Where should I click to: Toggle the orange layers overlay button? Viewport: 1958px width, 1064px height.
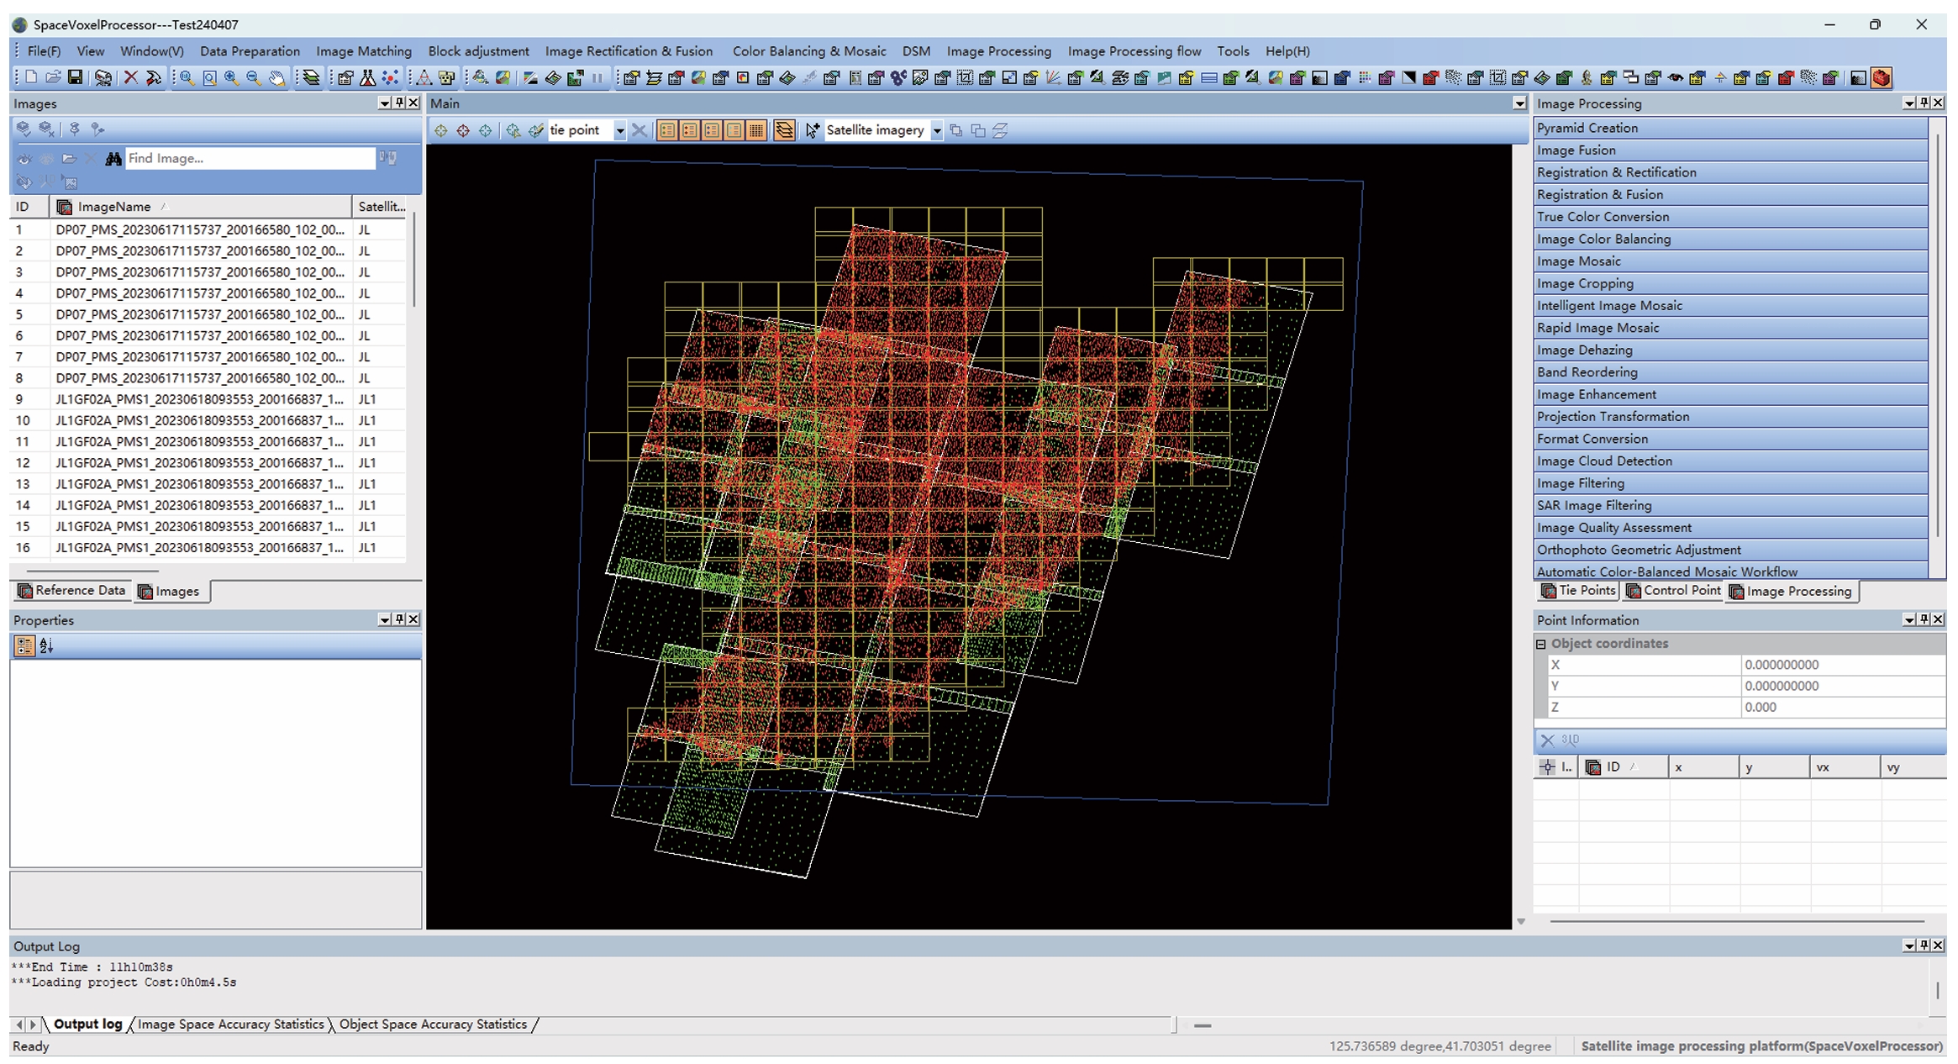[x=784, y=130]
